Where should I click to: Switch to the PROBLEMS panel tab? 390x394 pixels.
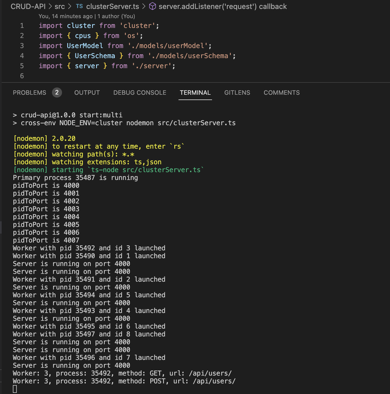point(30,93)
